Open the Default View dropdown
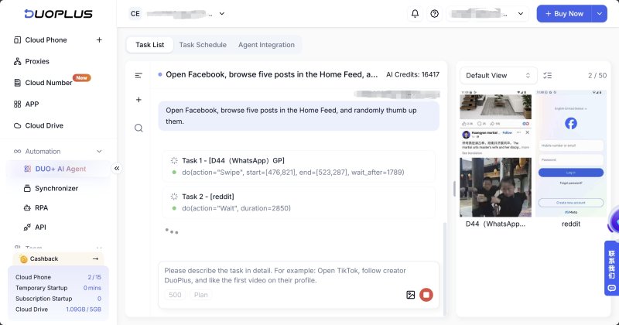Image resolution: width=619 pixels, height=325 pixels. pyautogui.click(x=498, y=75)
